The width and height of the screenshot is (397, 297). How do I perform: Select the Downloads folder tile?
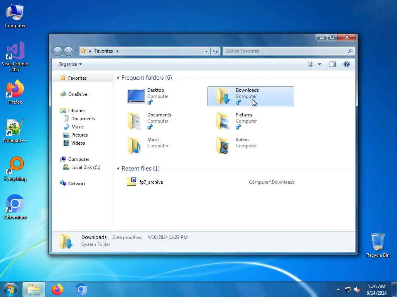click(251, 96)
